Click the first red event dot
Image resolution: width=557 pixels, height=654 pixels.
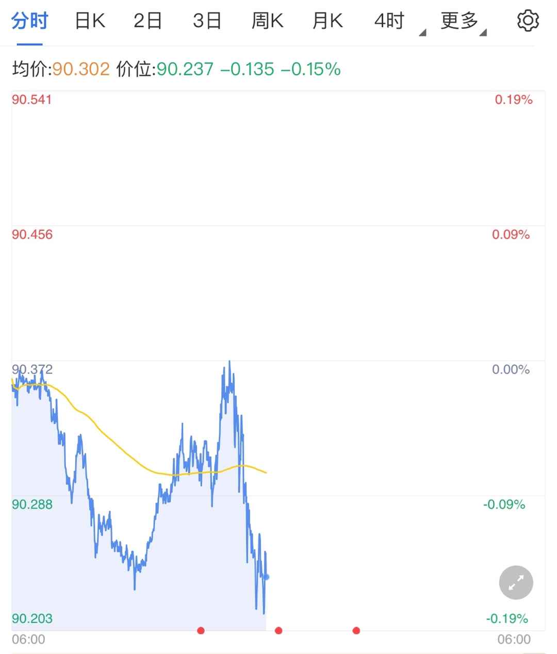[x=201, y=630]
